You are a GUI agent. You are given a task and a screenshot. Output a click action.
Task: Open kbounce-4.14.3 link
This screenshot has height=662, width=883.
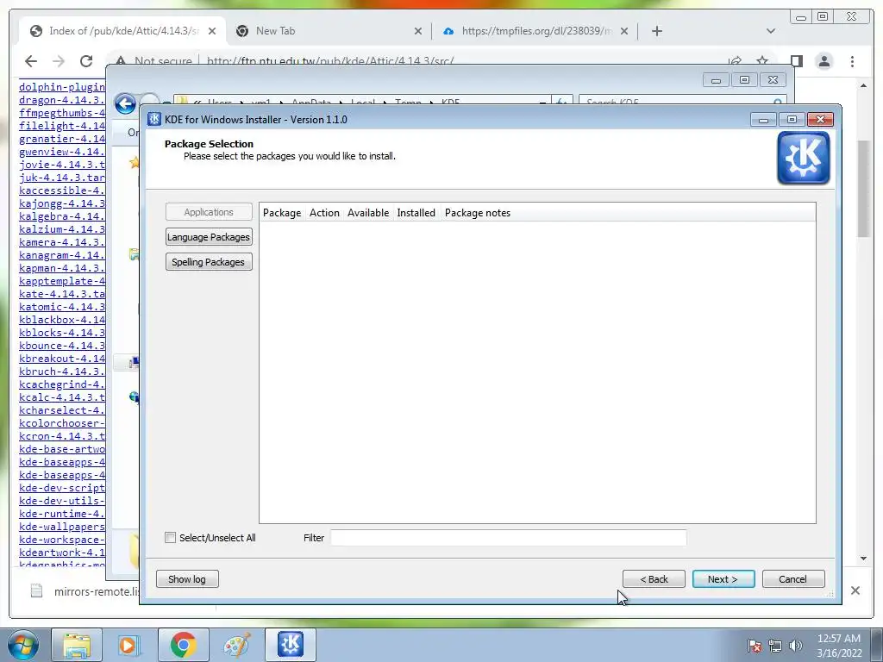[62, 346]
